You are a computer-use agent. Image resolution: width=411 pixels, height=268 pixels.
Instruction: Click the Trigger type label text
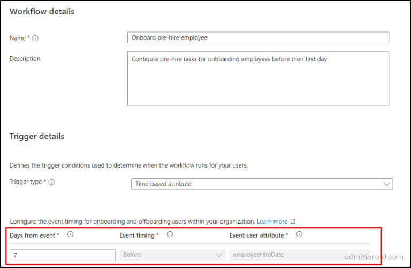coord(27,182)
